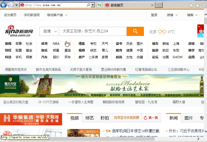Expand the 移动客户端 dropdown menu
The width and height of the screenshot is (207, 142).
tap(66, 15)
